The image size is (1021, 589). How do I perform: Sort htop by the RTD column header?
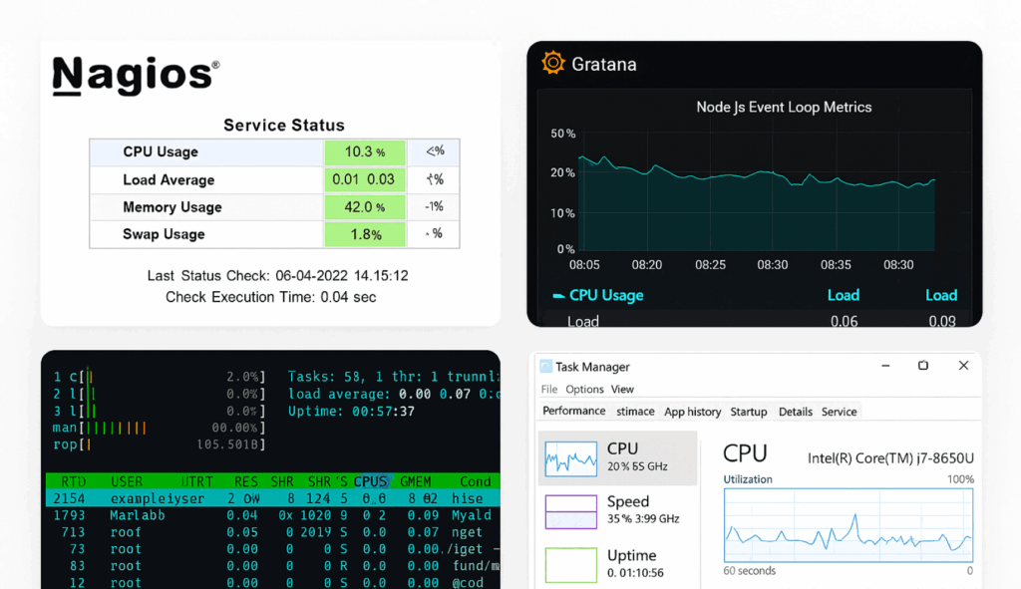pyautogui.click(x=73, y=481)
